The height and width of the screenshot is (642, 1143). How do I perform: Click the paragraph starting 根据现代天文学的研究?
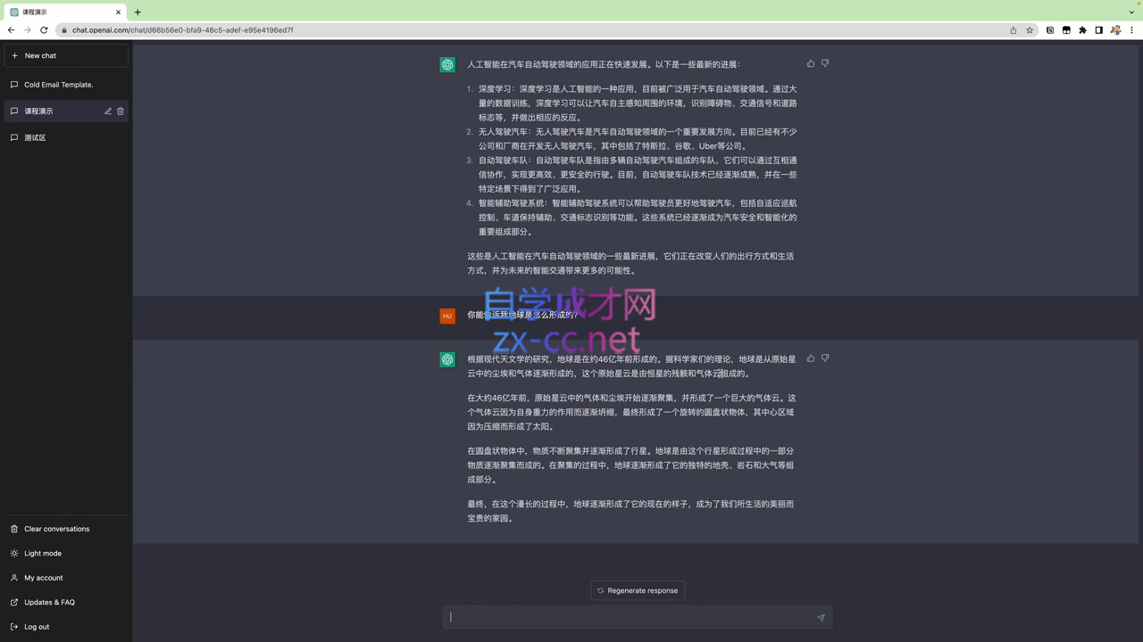[x=631, y=366]
